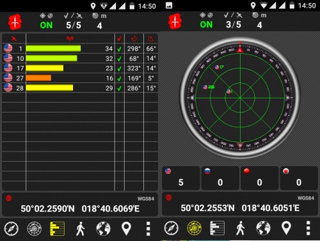Open the location pin view in right screen
The image size is (320, 241).
(286, 228)
